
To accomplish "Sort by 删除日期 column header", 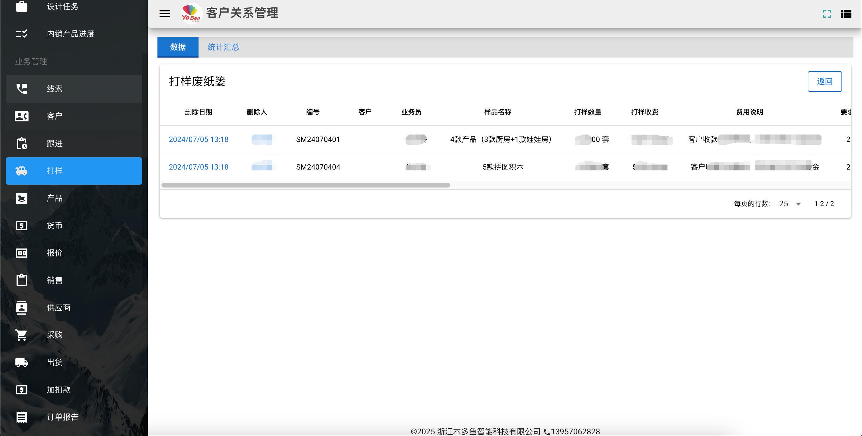I will [x=199, y=112].
